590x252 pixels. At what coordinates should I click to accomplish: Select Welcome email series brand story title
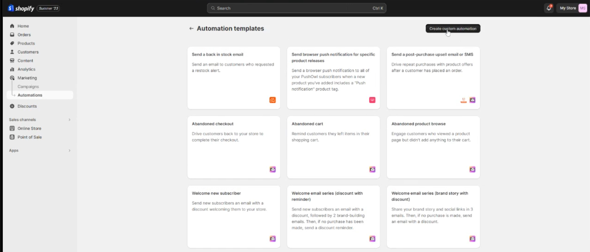(430, 196)
